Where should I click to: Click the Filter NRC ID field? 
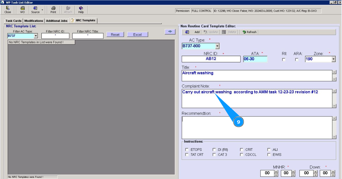tap(55, 36)
